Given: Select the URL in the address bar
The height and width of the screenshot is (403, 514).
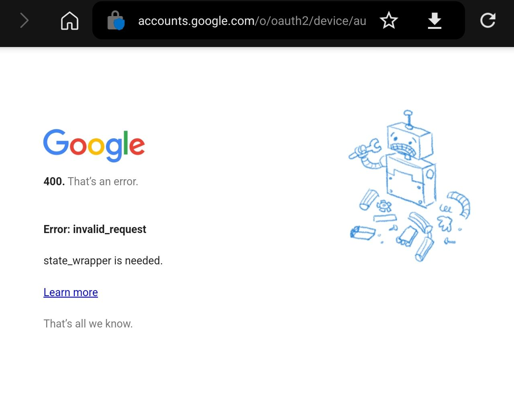Looking at the screenshot, I should (252, 20).
